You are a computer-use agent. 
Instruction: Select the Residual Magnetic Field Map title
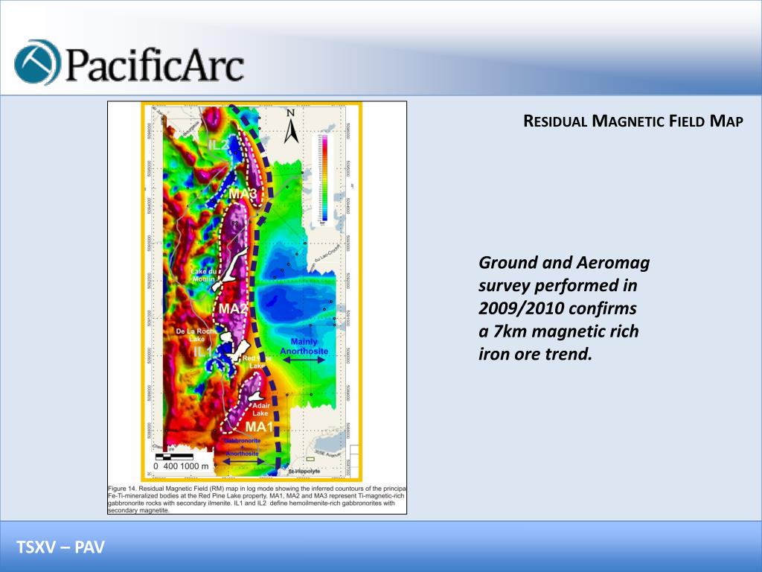pyautogui.click(x=633, y=121)
